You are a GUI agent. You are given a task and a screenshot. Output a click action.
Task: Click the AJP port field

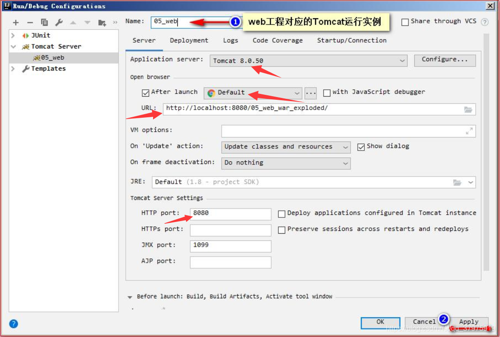[x=231, y=262]
